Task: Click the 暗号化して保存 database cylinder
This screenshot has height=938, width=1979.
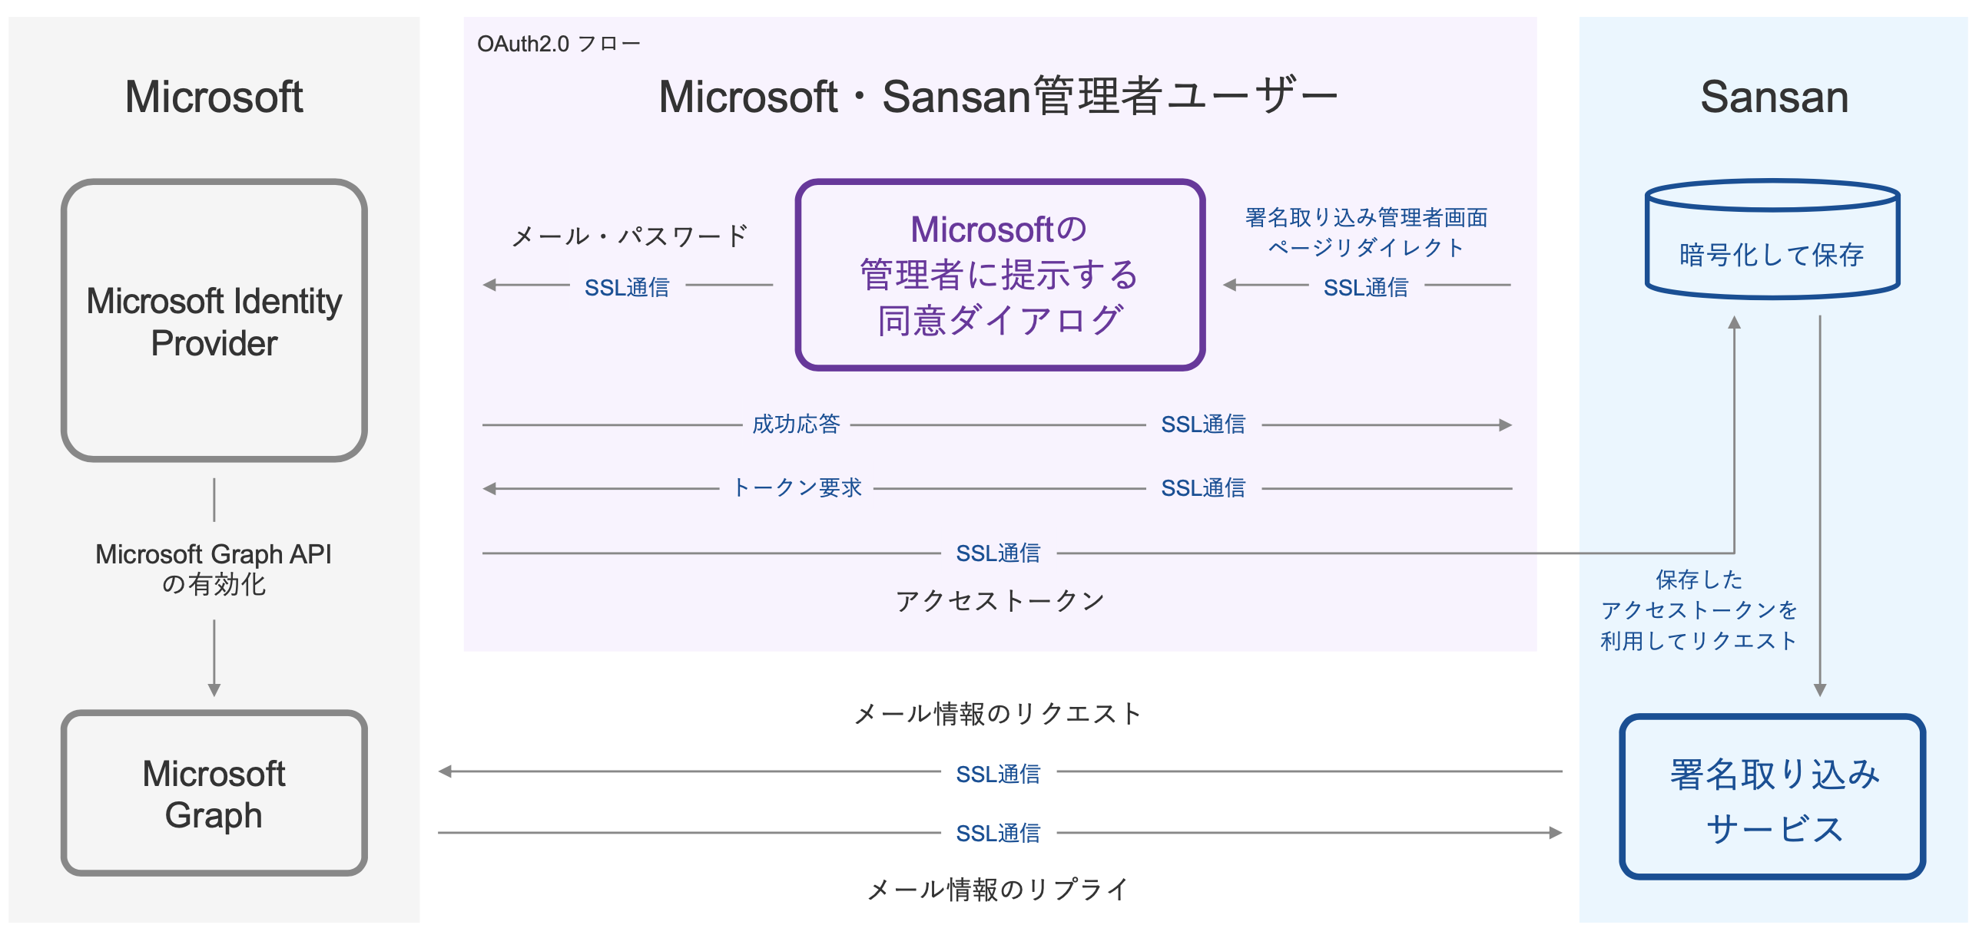Action: 1772,244
